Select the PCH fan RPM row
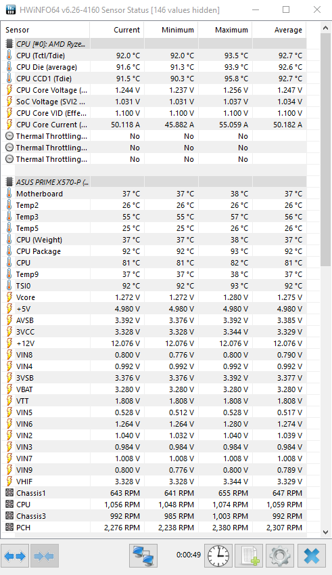 156,528
